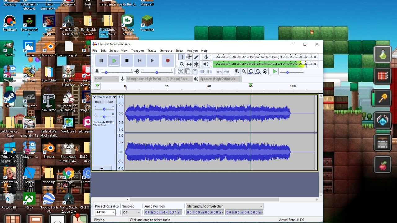397x223 pixels.
Task: Click the Fit Selection zoom icon
Action: tap(251, 72)
